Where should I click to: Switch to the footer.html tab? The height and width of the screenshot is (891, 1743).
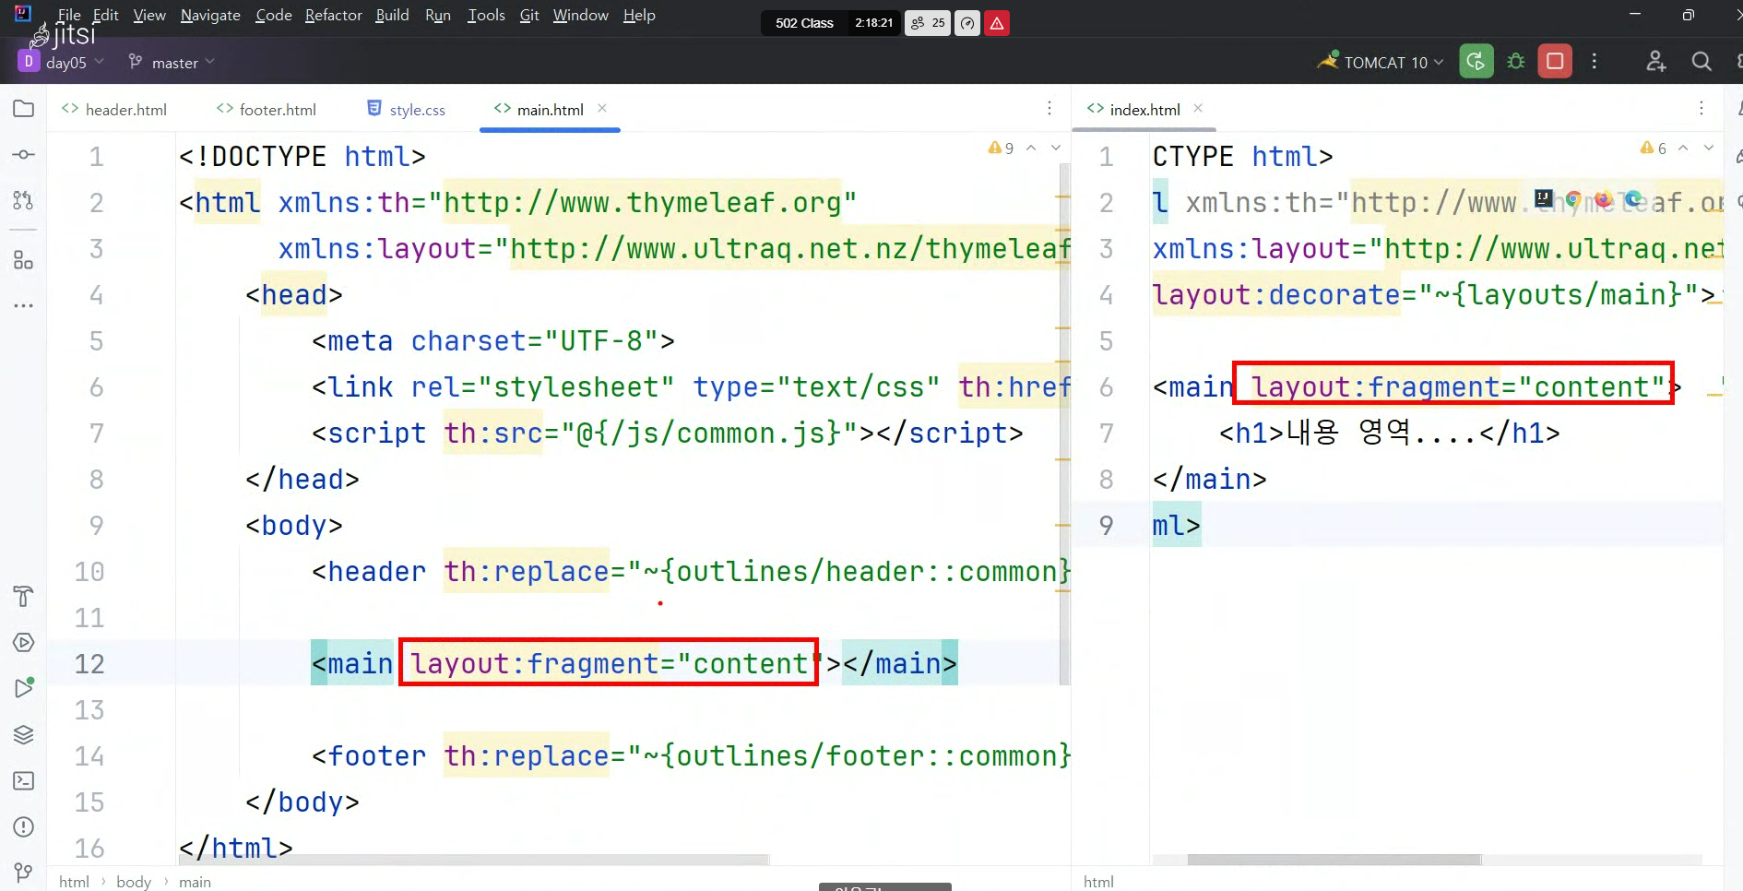click(267, 109)
